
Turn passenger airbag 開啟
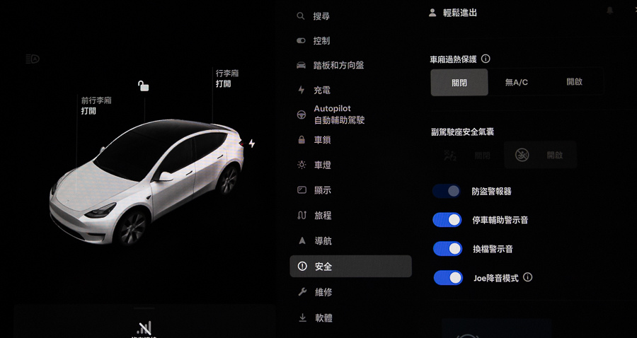(x=541, y=155)
